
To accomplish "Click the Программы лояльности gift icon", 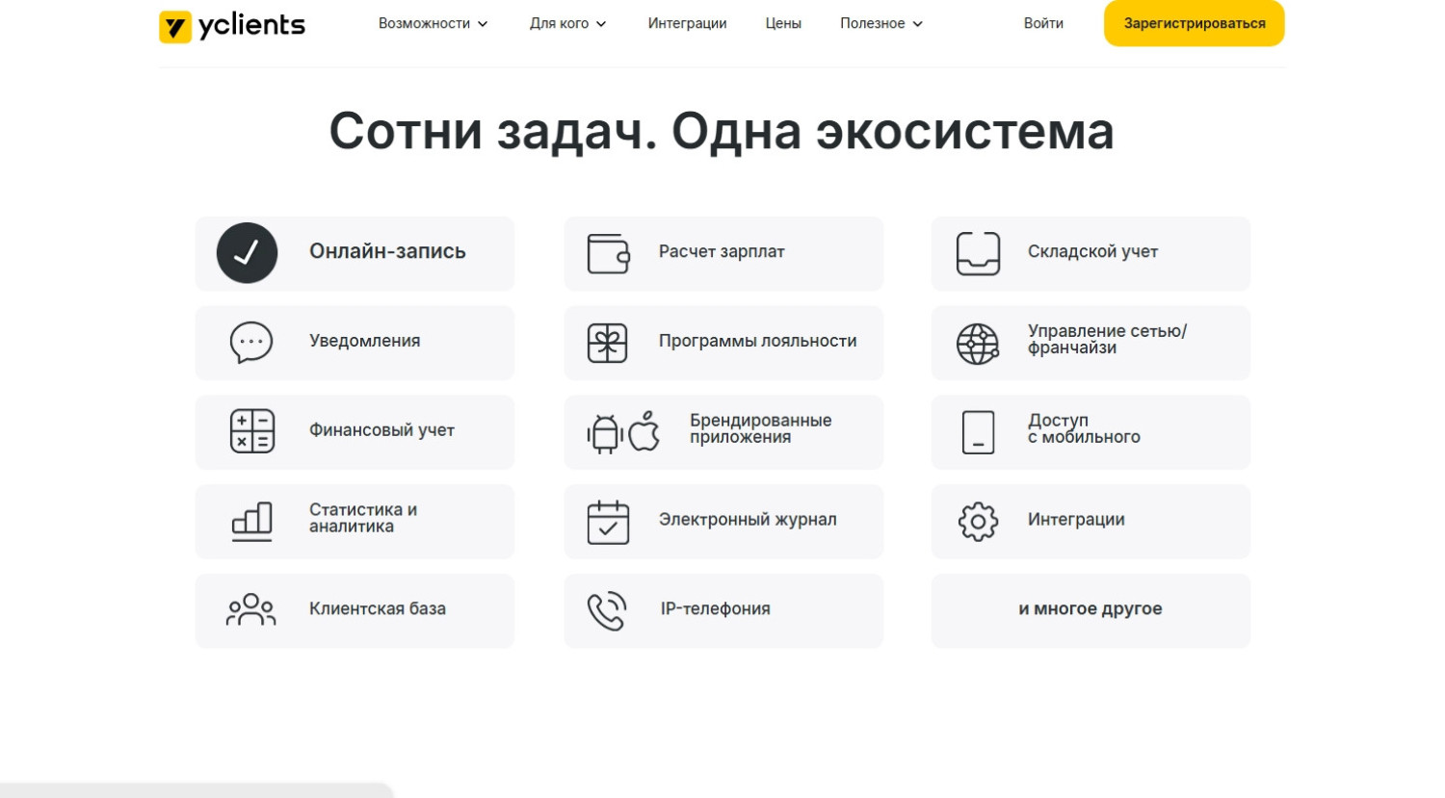I will coord(608,344).
